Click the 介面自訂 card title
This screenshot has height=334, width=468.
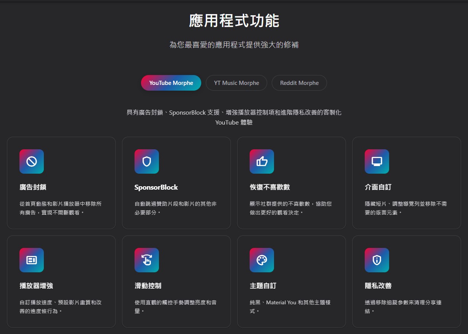point(378,187)
